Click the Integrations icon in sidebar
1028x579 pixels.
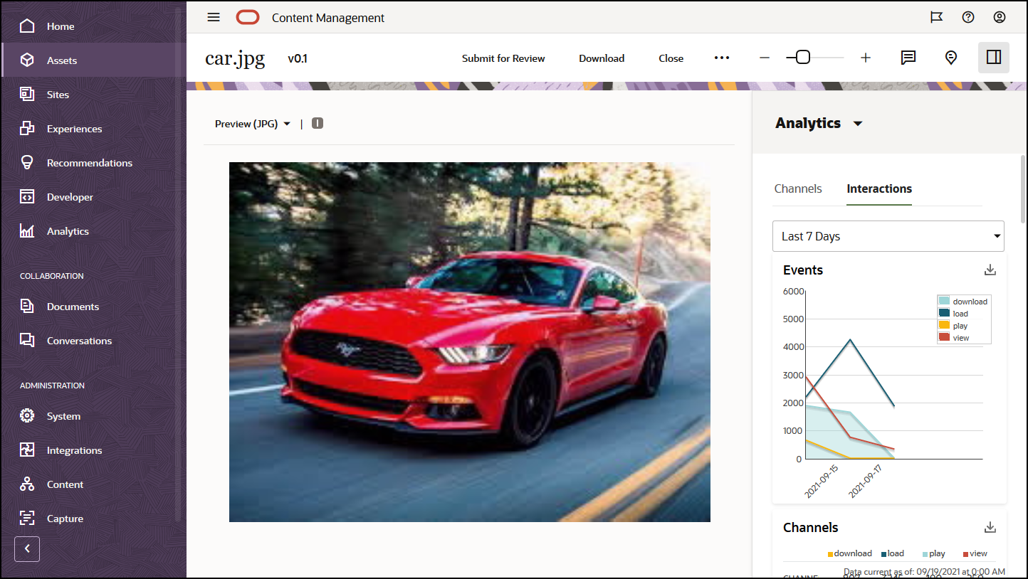point(27,450)
